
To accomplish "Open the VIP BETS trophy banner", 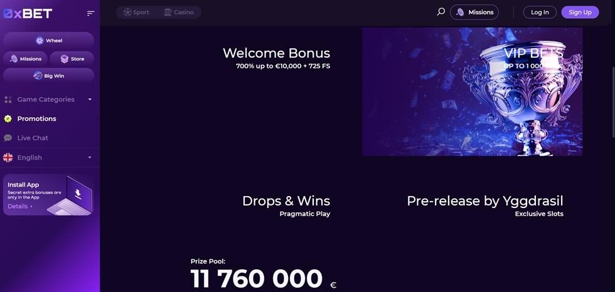I will pos(472,91).
